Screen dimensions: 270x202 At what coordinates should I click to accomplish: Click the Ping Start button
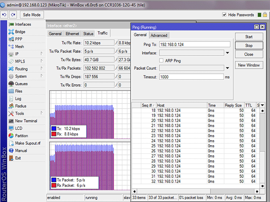click(249, 37)
